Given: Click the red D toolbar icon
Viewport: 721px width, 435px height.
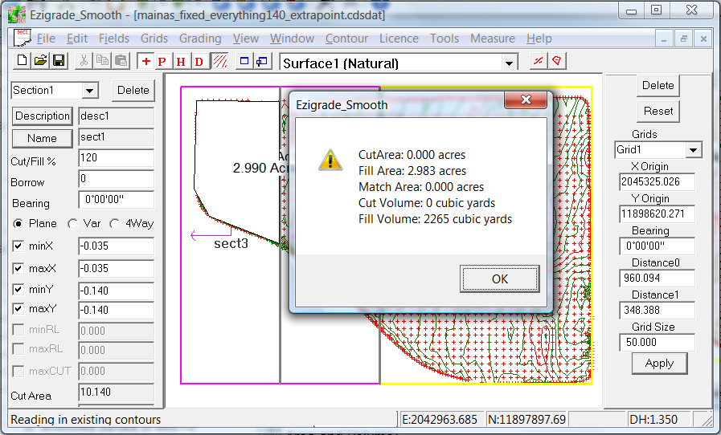Looking at the screenshot, I should (x=199, y=62).
